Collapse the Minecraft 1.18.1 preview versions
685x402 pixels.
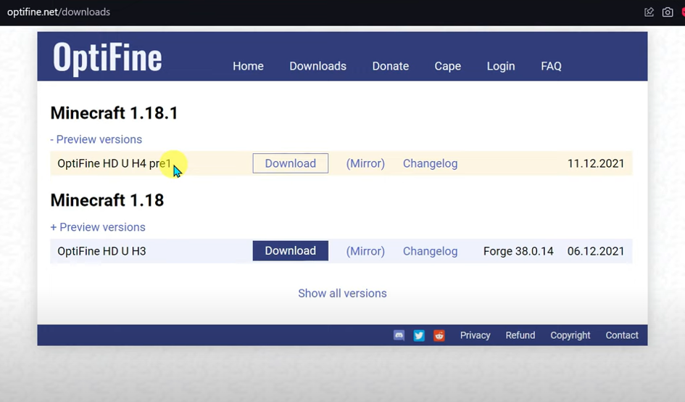tap(96, 139)
